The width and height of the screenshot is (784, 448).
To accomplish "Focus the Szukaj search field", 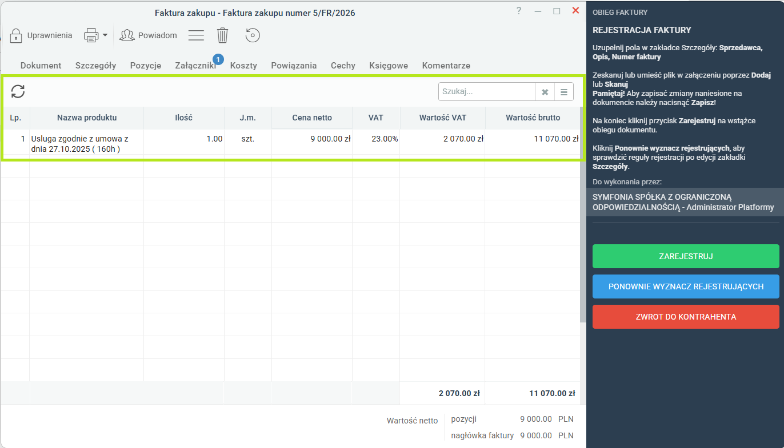I will [487, 92].
